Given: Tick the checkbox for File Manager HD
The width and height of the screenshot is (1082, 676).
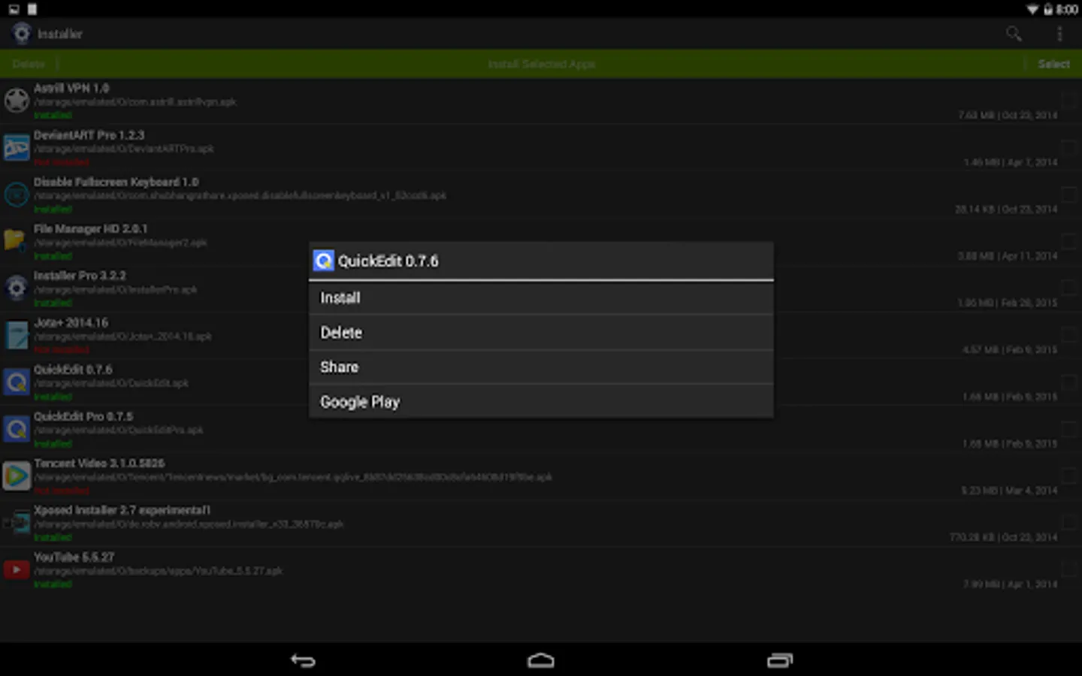Looking at the screenshot, I should (x=1069, y=241).
